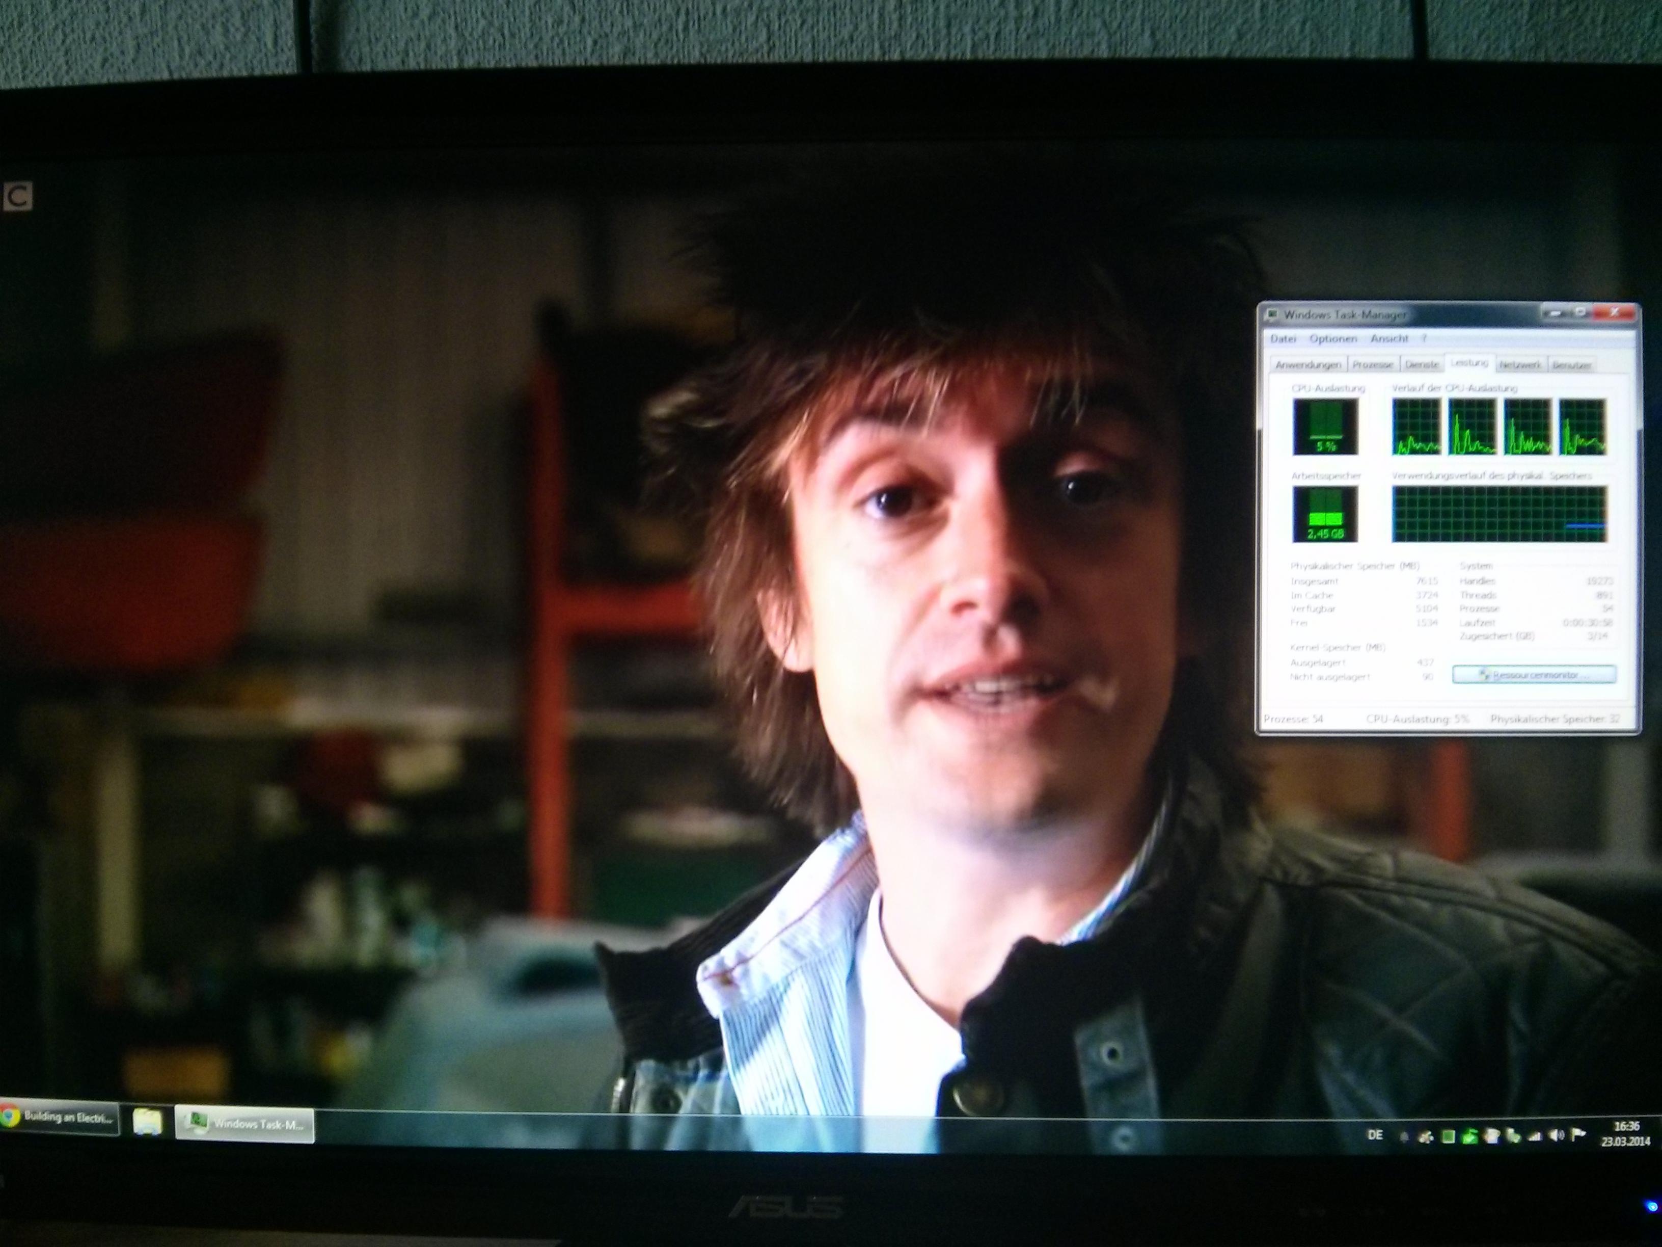The image size is (1662, 1247).
Task: Switch to the Benutzer tab
Action: tap(1571, 365)
